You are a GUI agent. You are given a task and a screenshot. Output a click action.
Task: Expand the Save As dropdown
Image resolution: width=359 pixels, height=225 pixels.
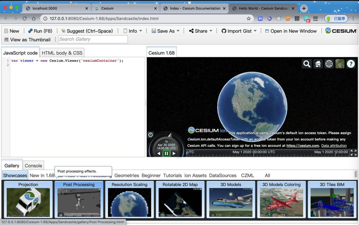pos(165,31)
